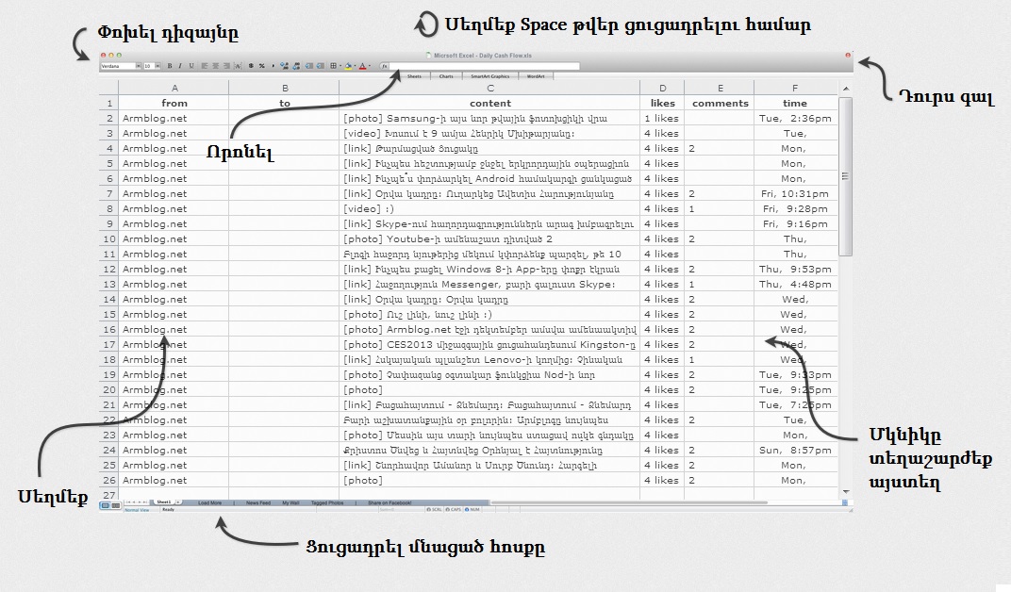This screenshot has height=592, width=1011.
Task: Select column C header
Action: coord(490,88)
